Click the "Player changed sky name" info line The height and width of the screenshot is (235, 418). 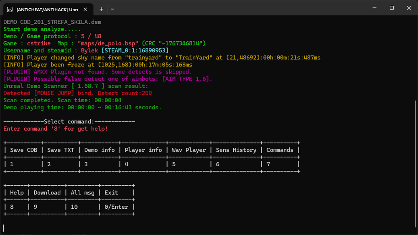162,58
